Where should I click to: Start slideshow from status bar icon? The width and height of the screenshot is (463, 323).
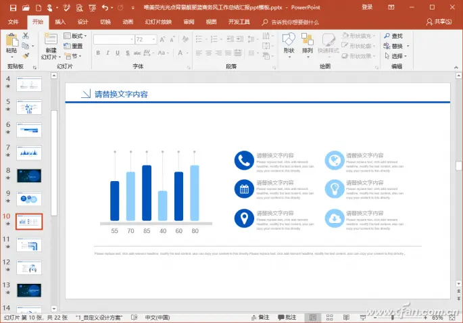point(362,317)
